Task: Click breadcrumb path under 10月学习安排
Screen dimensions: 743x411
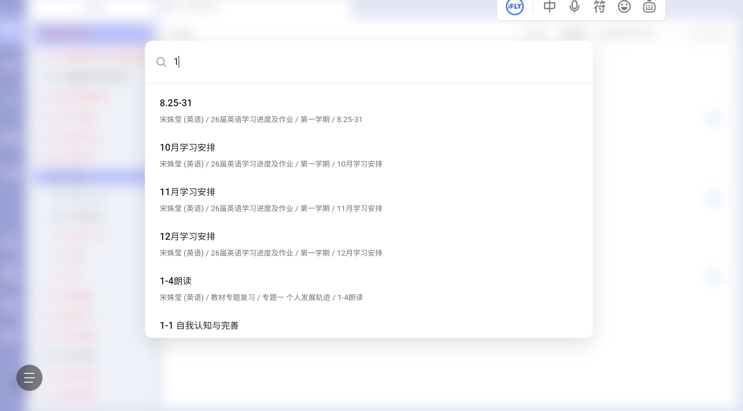Action: coord(271,164)
